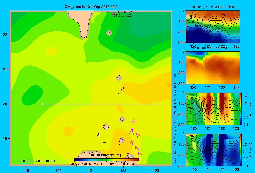Click the -0.4 tick on the vel. E scale

coord(245,166)
